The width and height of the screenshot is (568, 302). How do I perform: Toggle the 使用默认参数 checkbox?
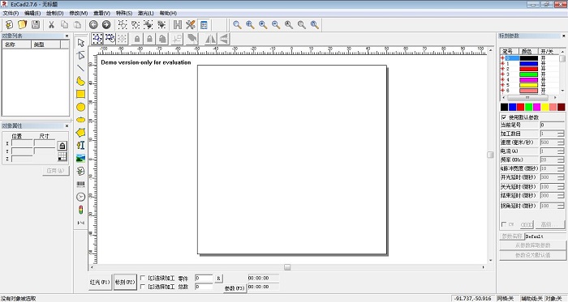pos(504,117)
